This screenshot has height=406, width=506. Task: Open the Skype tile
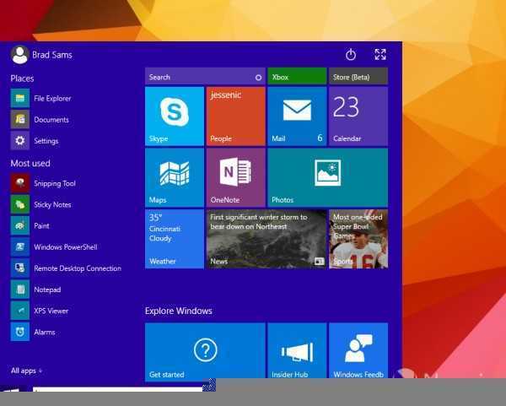pyautogui.click(x=175, y=116)
